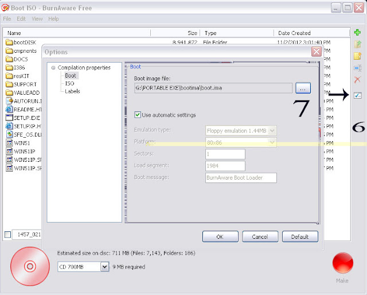
Task: Select the DOCS folder
Action: tap(17, 59)
